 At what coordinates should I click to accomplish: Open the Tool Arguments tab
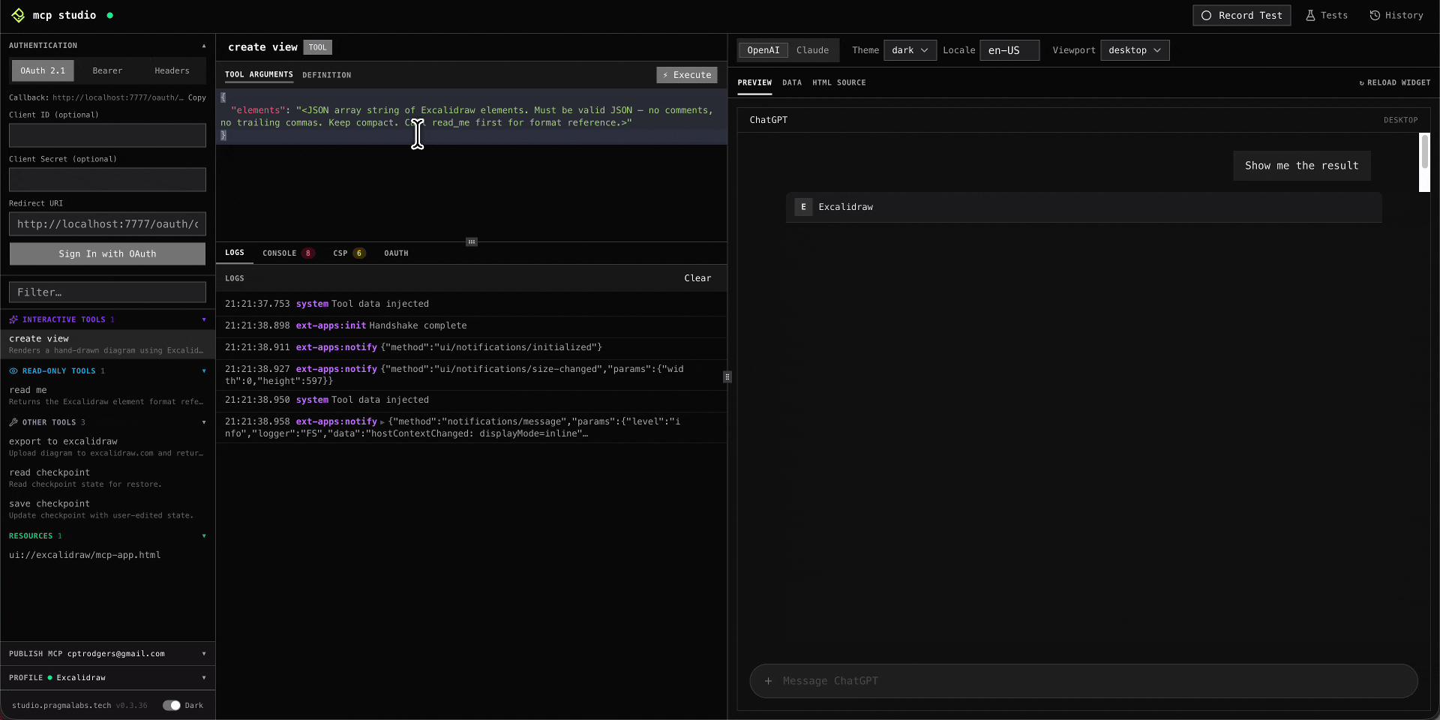pos(259,75)
